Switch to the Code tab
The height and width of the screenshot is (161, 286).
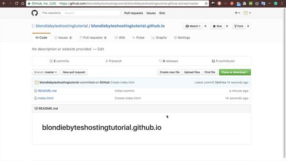41,38
